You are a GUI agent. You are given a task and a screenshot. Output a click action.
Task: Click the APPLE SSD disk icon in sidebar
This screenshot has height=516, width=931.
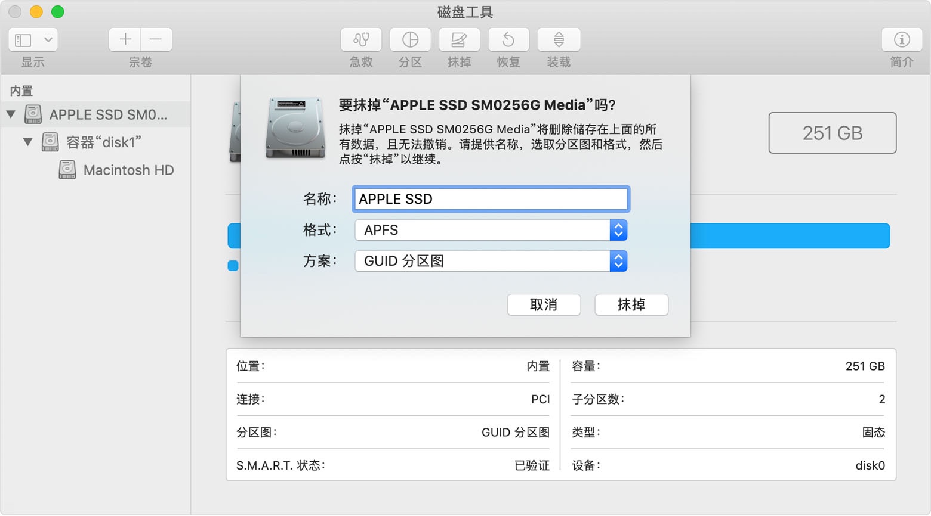33,114
